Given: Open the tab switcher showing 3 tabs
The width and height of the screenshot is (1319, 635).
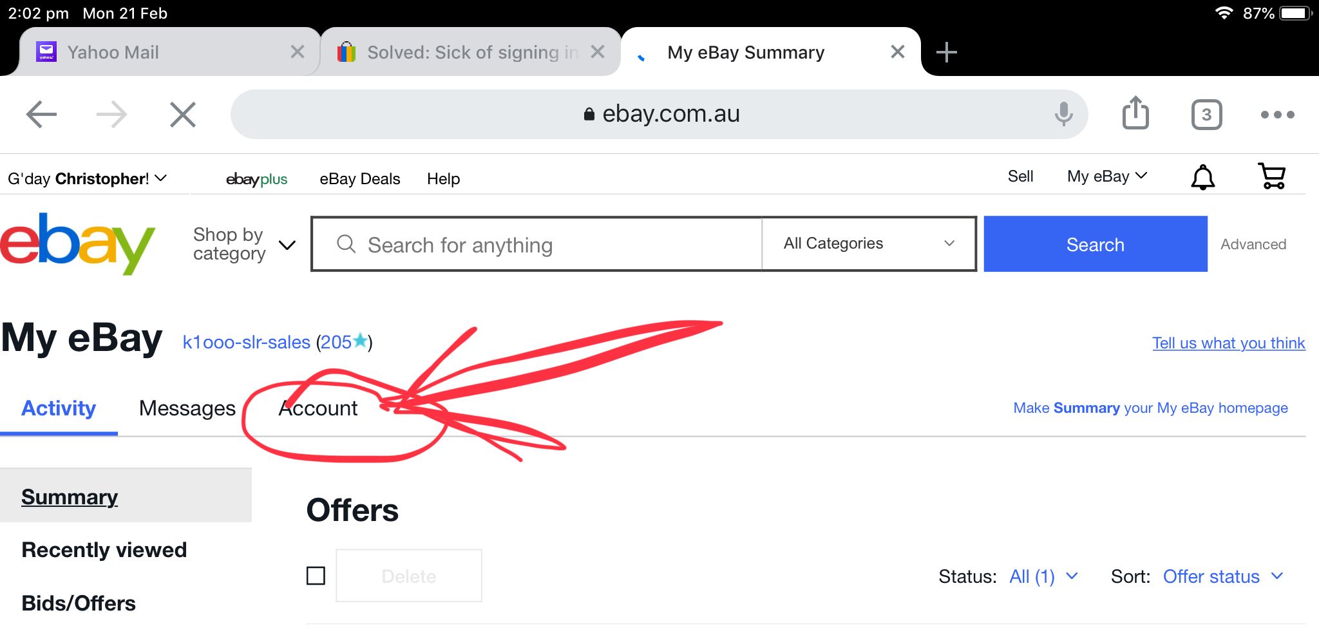Looking at the screenshot, I should tap(1206, 115).
